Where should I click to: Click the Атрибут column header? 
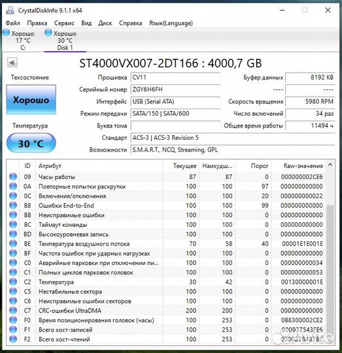coord(99,166)
